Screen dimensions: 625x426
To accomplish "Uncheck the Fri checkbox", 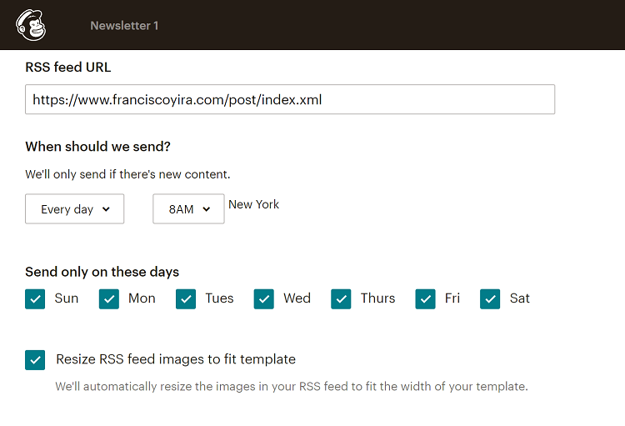I will 426,298.
